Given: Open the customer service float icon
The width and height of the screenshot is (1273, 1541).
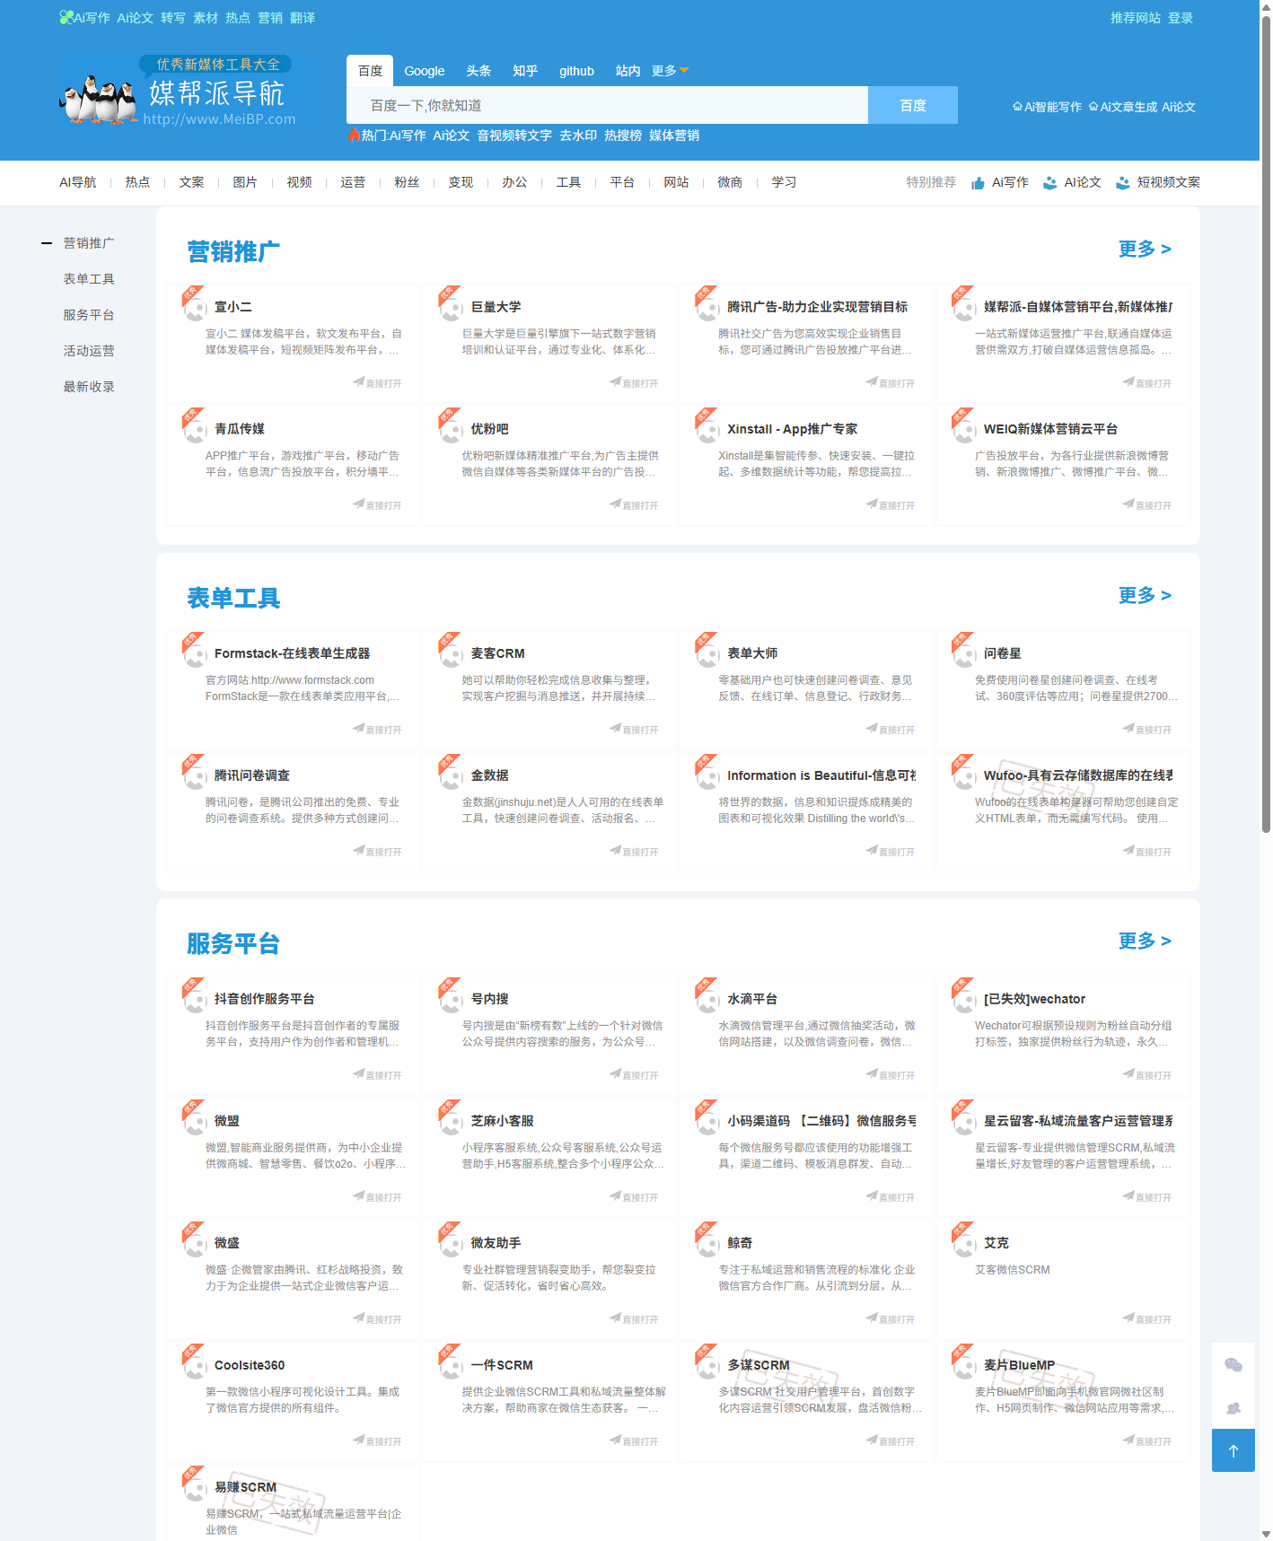Looking at the screenshot, I should click(1233, 1408).
